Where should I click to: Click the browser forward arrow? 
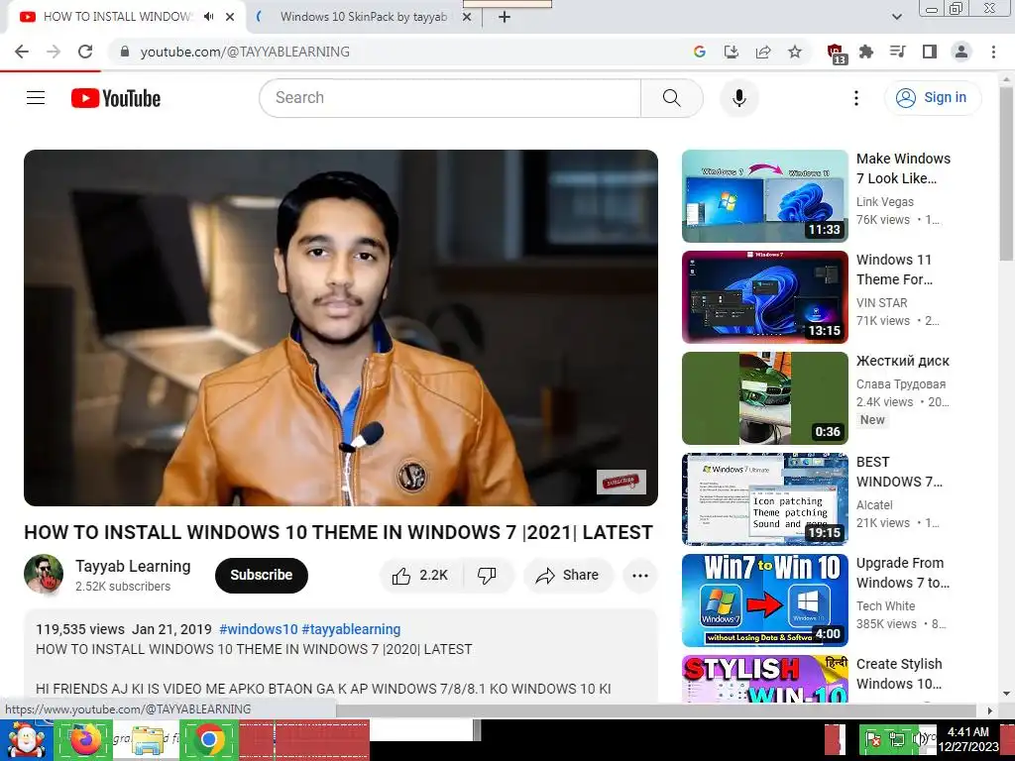(54, 52)
